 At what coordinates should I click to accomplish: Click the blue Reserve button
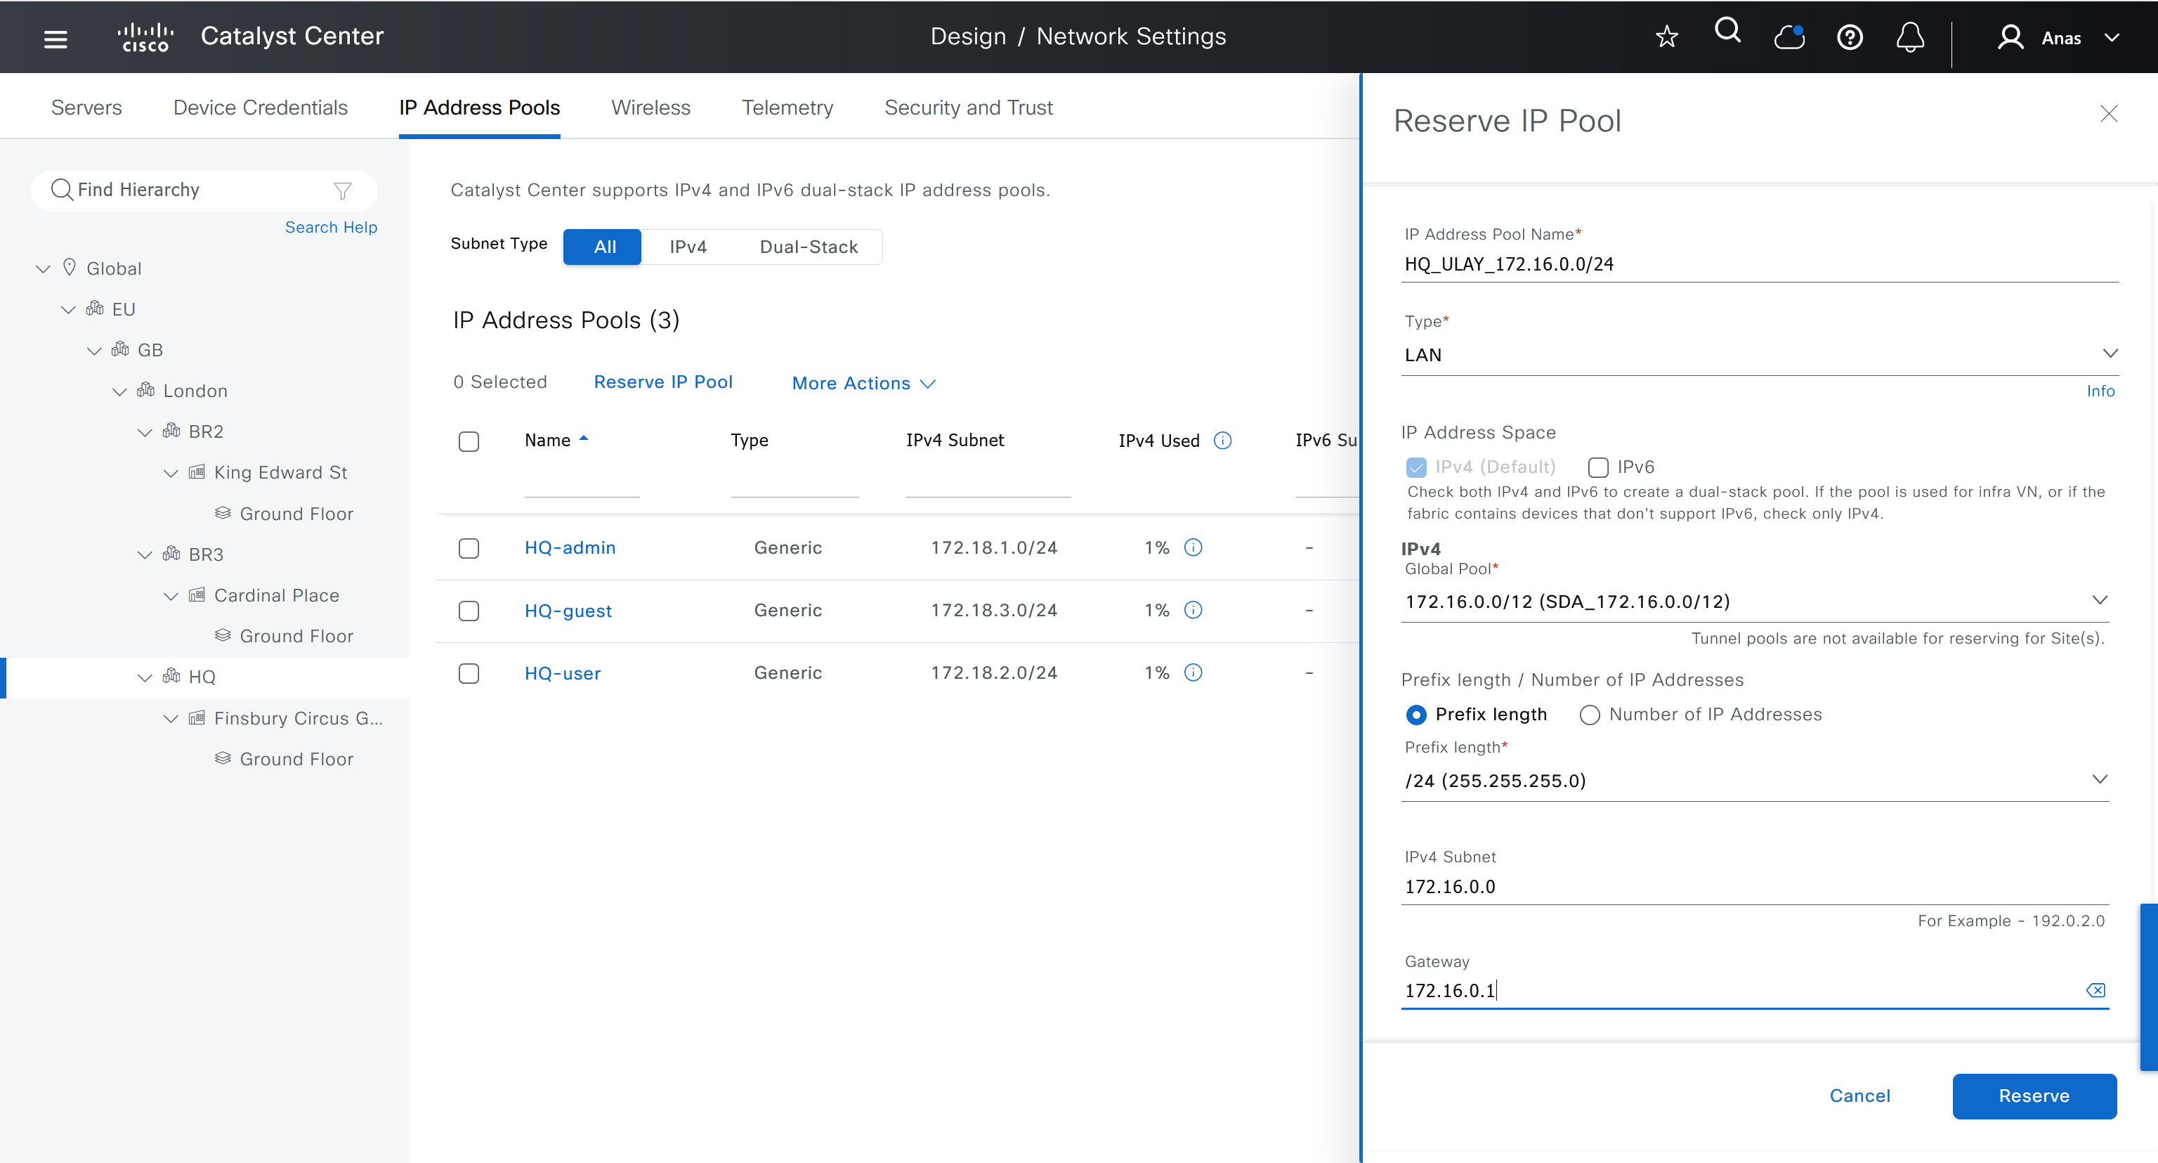tap(2033, 1095)
